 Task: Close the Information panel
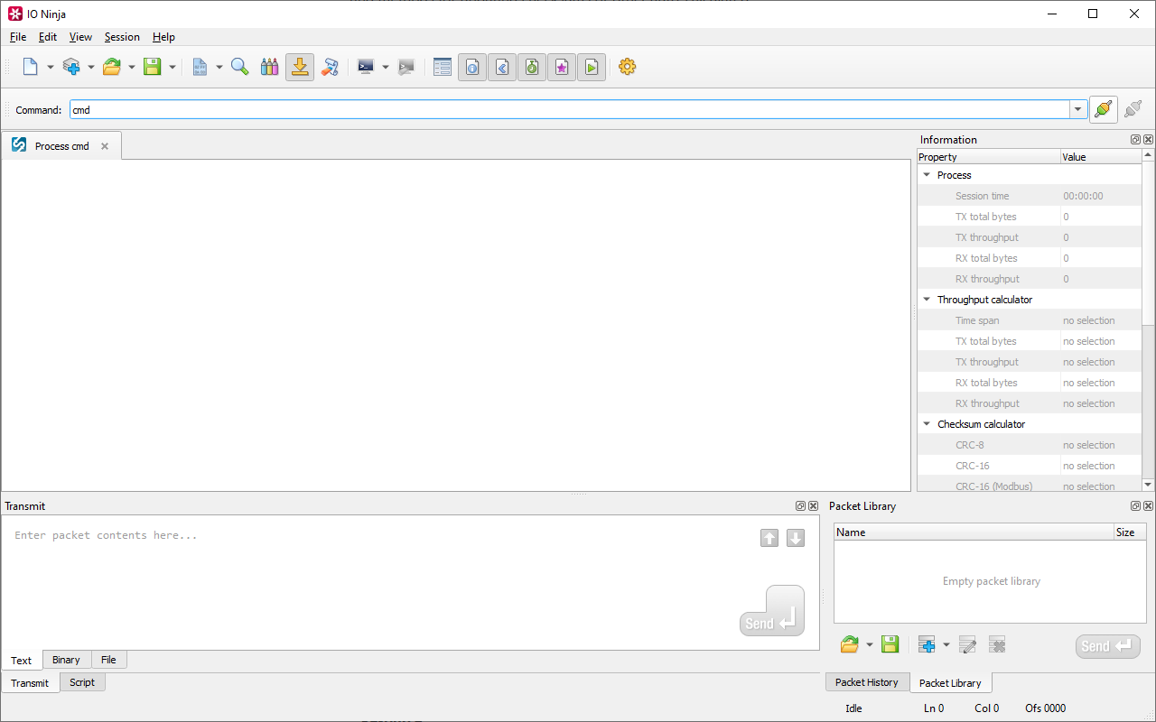1148,140
